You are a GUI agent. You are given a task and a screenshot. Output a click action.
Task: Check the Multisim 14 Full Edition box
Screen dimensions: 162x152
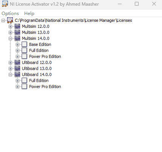coord(24,50)
